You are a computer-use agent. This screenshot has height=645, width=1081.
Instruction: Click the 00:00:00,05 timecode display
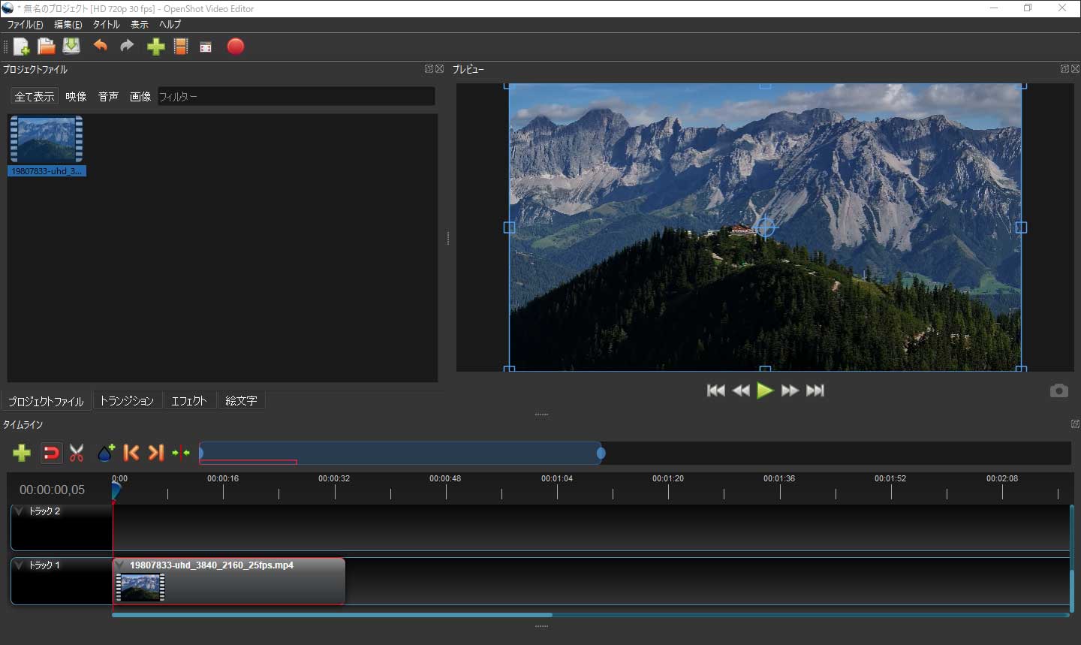pyautogui.click(x=53, y=490)
